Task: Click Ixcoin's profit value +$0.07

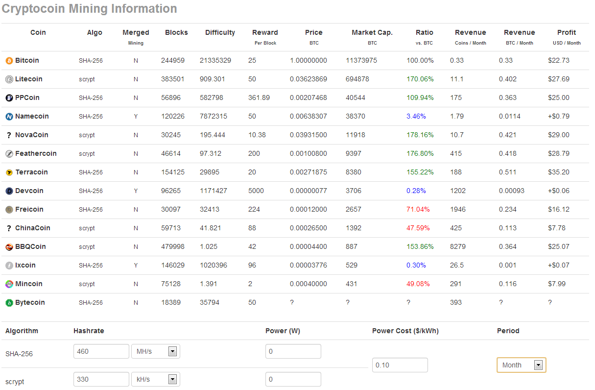Action: click(559, 265)
